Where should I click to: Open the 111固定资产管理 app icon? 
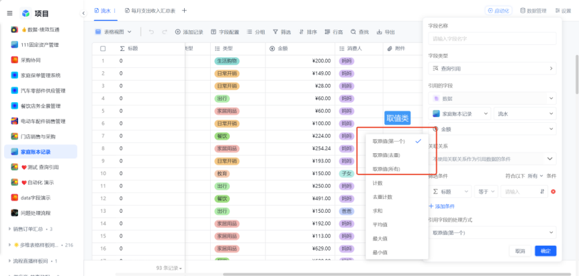[14, 44]
